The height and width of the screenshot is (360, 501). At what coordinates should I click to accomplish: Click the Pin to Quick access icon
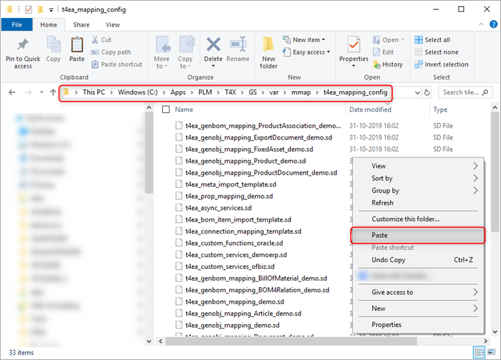(23, 45)
